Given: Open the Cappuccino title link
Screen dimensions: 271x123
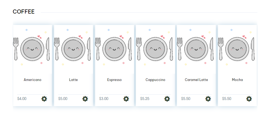Looking at the screenshot, I should (x=155, y=80).
